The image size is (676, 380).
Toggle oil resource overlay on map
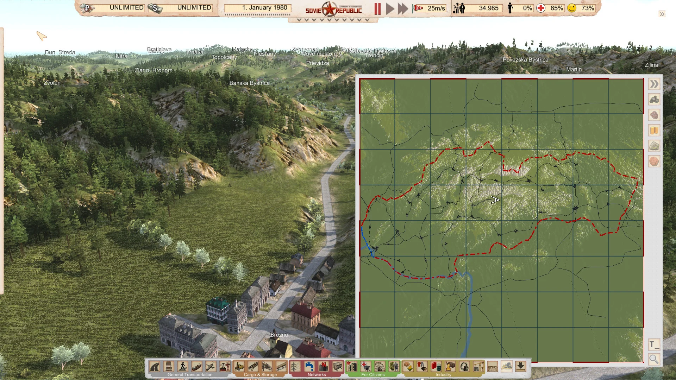pos(654,131)
